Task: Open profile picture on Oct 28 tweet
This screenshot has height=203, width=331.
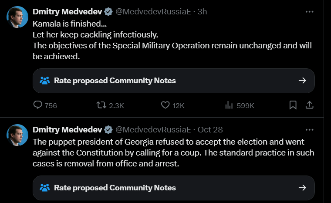Action: tap(17, 135)
